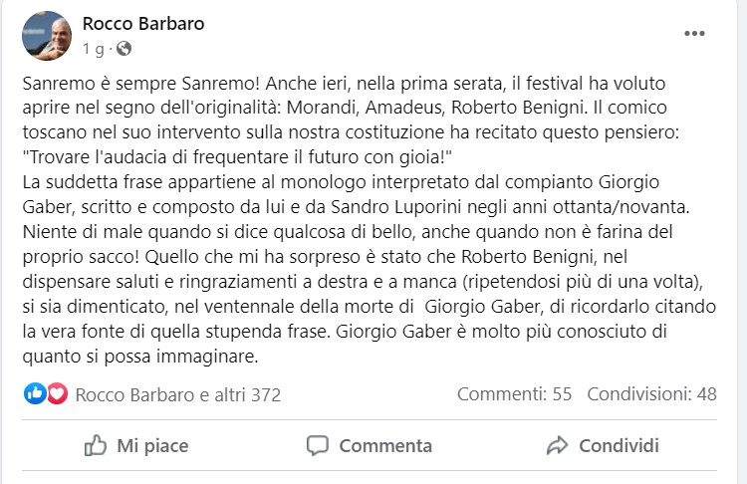747x484 pixels.
Task: Open the Rocco Barbaro author name link
Action: tap(142, 24)
